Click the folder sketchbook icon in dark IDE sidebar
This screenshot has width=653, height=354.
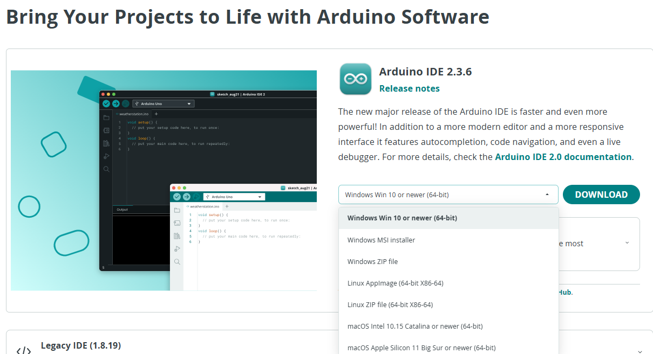click(x=106, y=117)
